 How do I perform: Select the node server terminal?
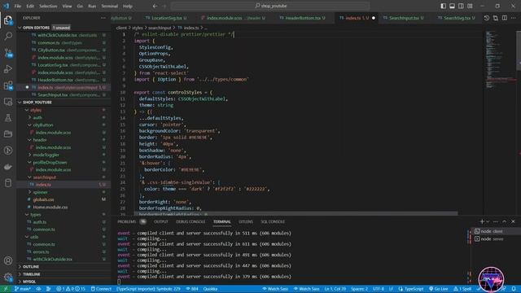495,238
